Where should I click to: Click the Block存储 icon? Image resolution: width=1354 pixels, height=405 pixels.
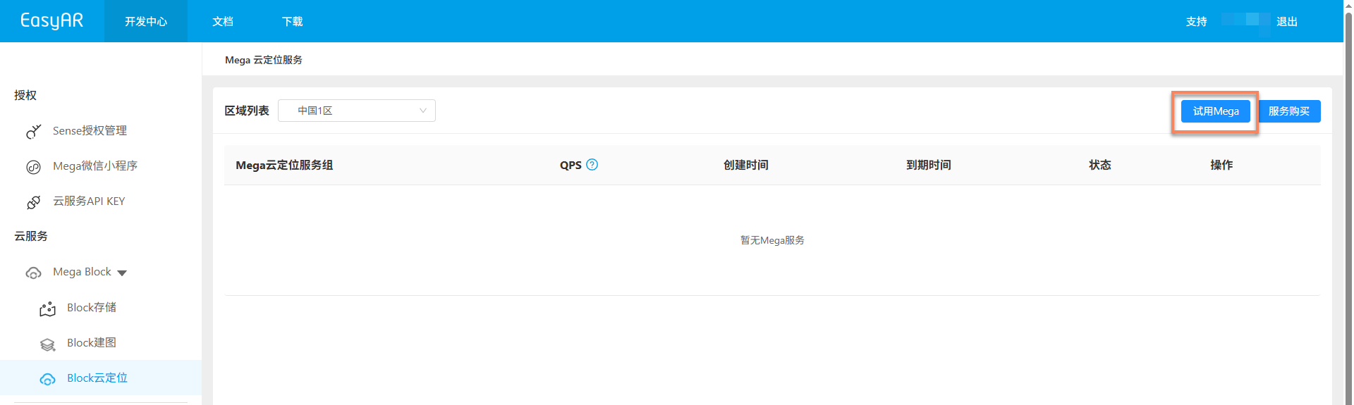[47, 309]
